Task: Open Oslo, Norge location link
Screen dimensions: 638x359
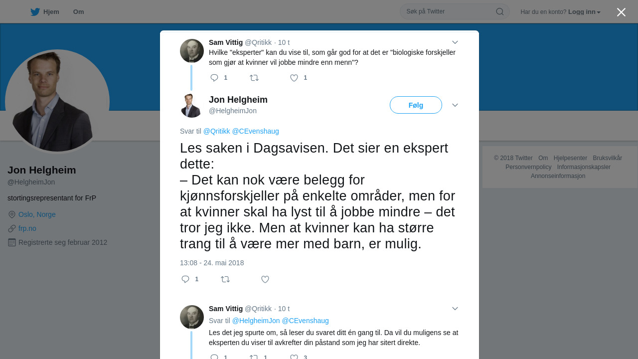Action: [x=37, y=214]
